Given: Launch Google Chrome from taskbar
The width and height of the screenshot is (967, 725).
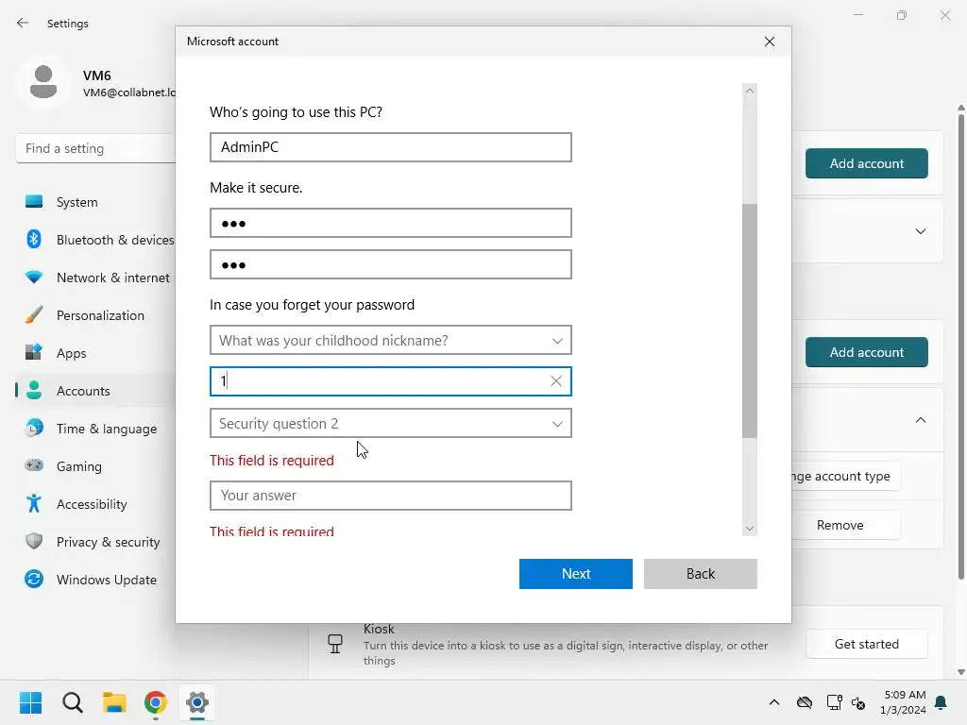Looking at the screenshot, I should pyautogui.click(x=156, y=702).
